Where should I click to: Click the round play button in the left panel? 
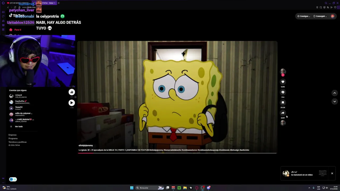tap(72, 103)
